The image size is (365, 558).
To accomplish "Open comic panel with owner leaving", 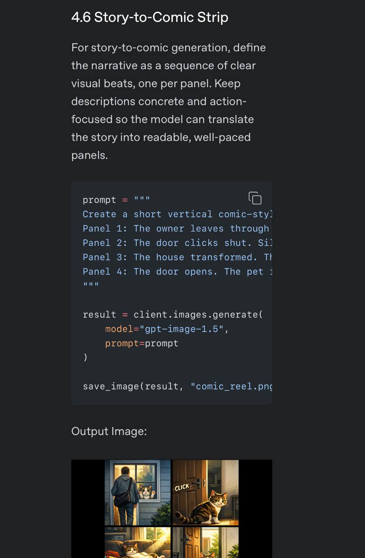I will (137, 493).
